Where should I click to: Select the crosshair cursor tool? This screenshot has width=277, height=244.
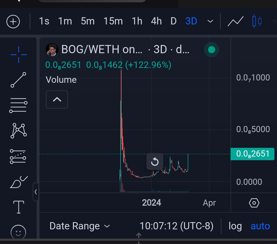click(x=18, y=55)
